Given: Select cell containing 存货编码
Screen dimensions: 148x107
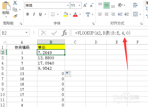Looking at the screenshot, I should click(x=22, y=47).
